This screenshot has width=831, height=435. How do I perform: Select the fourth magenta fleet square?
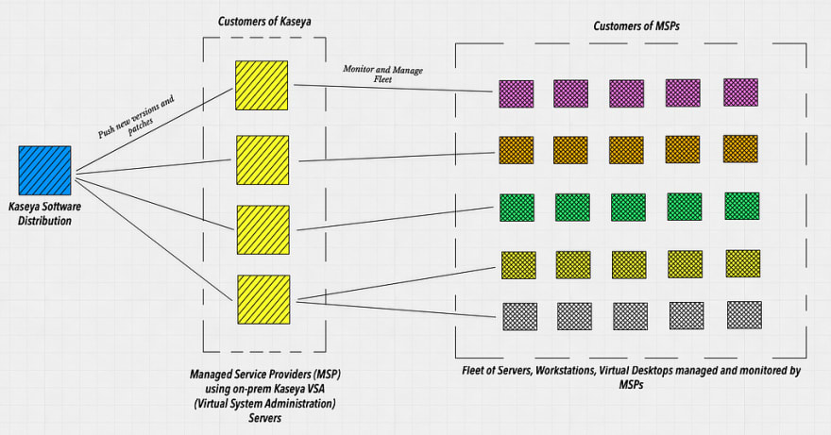pos(683,93)
